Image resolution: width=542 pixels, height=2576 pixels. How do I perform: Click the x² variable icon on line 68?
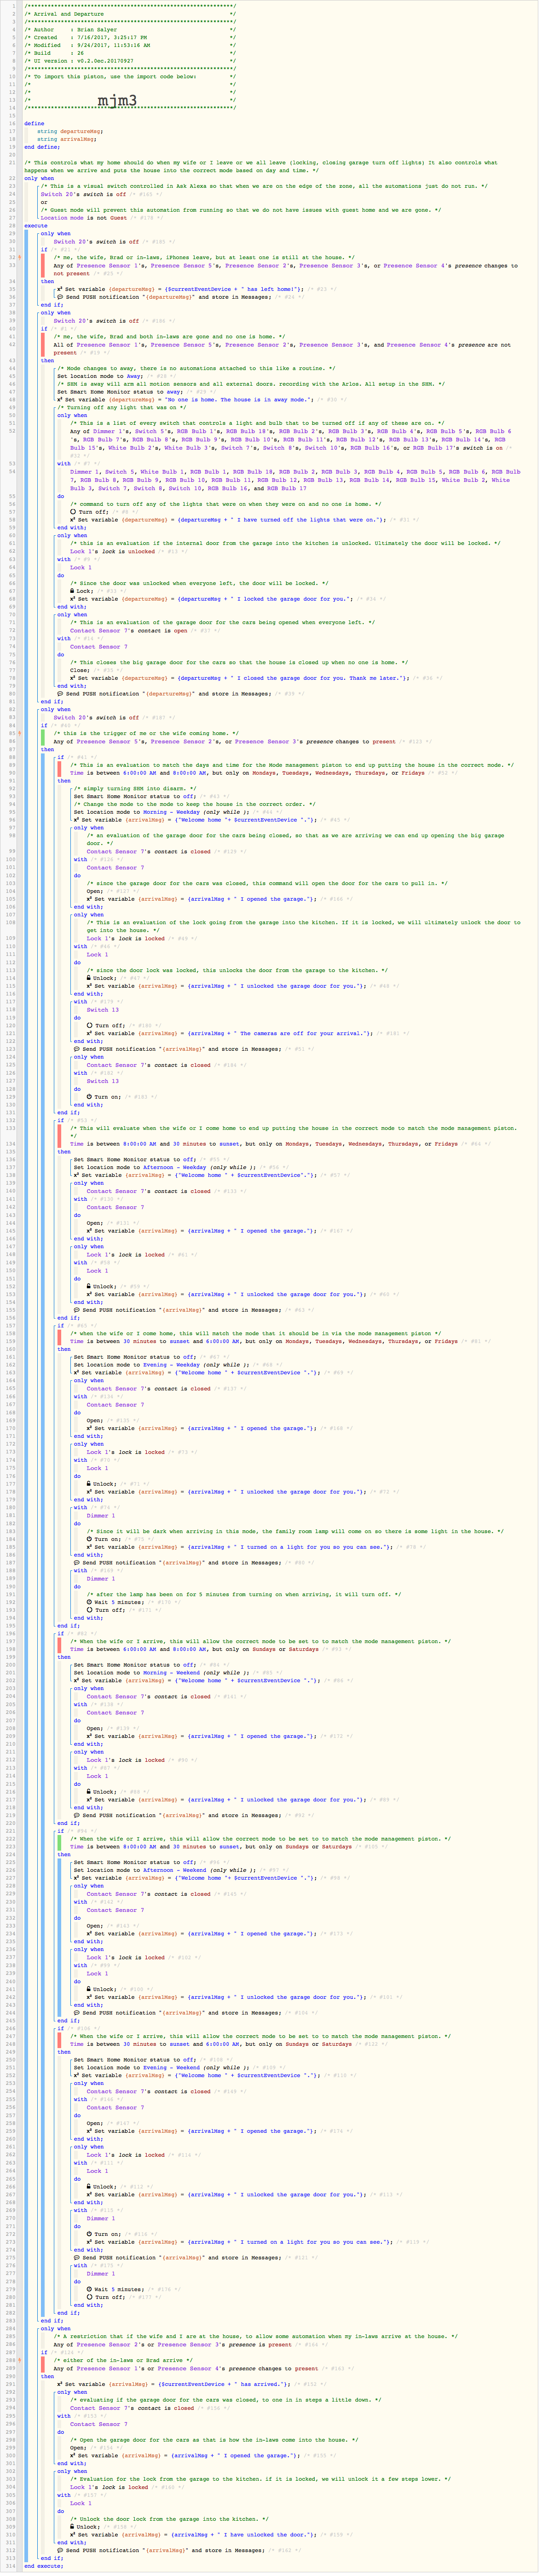[73, 599]
